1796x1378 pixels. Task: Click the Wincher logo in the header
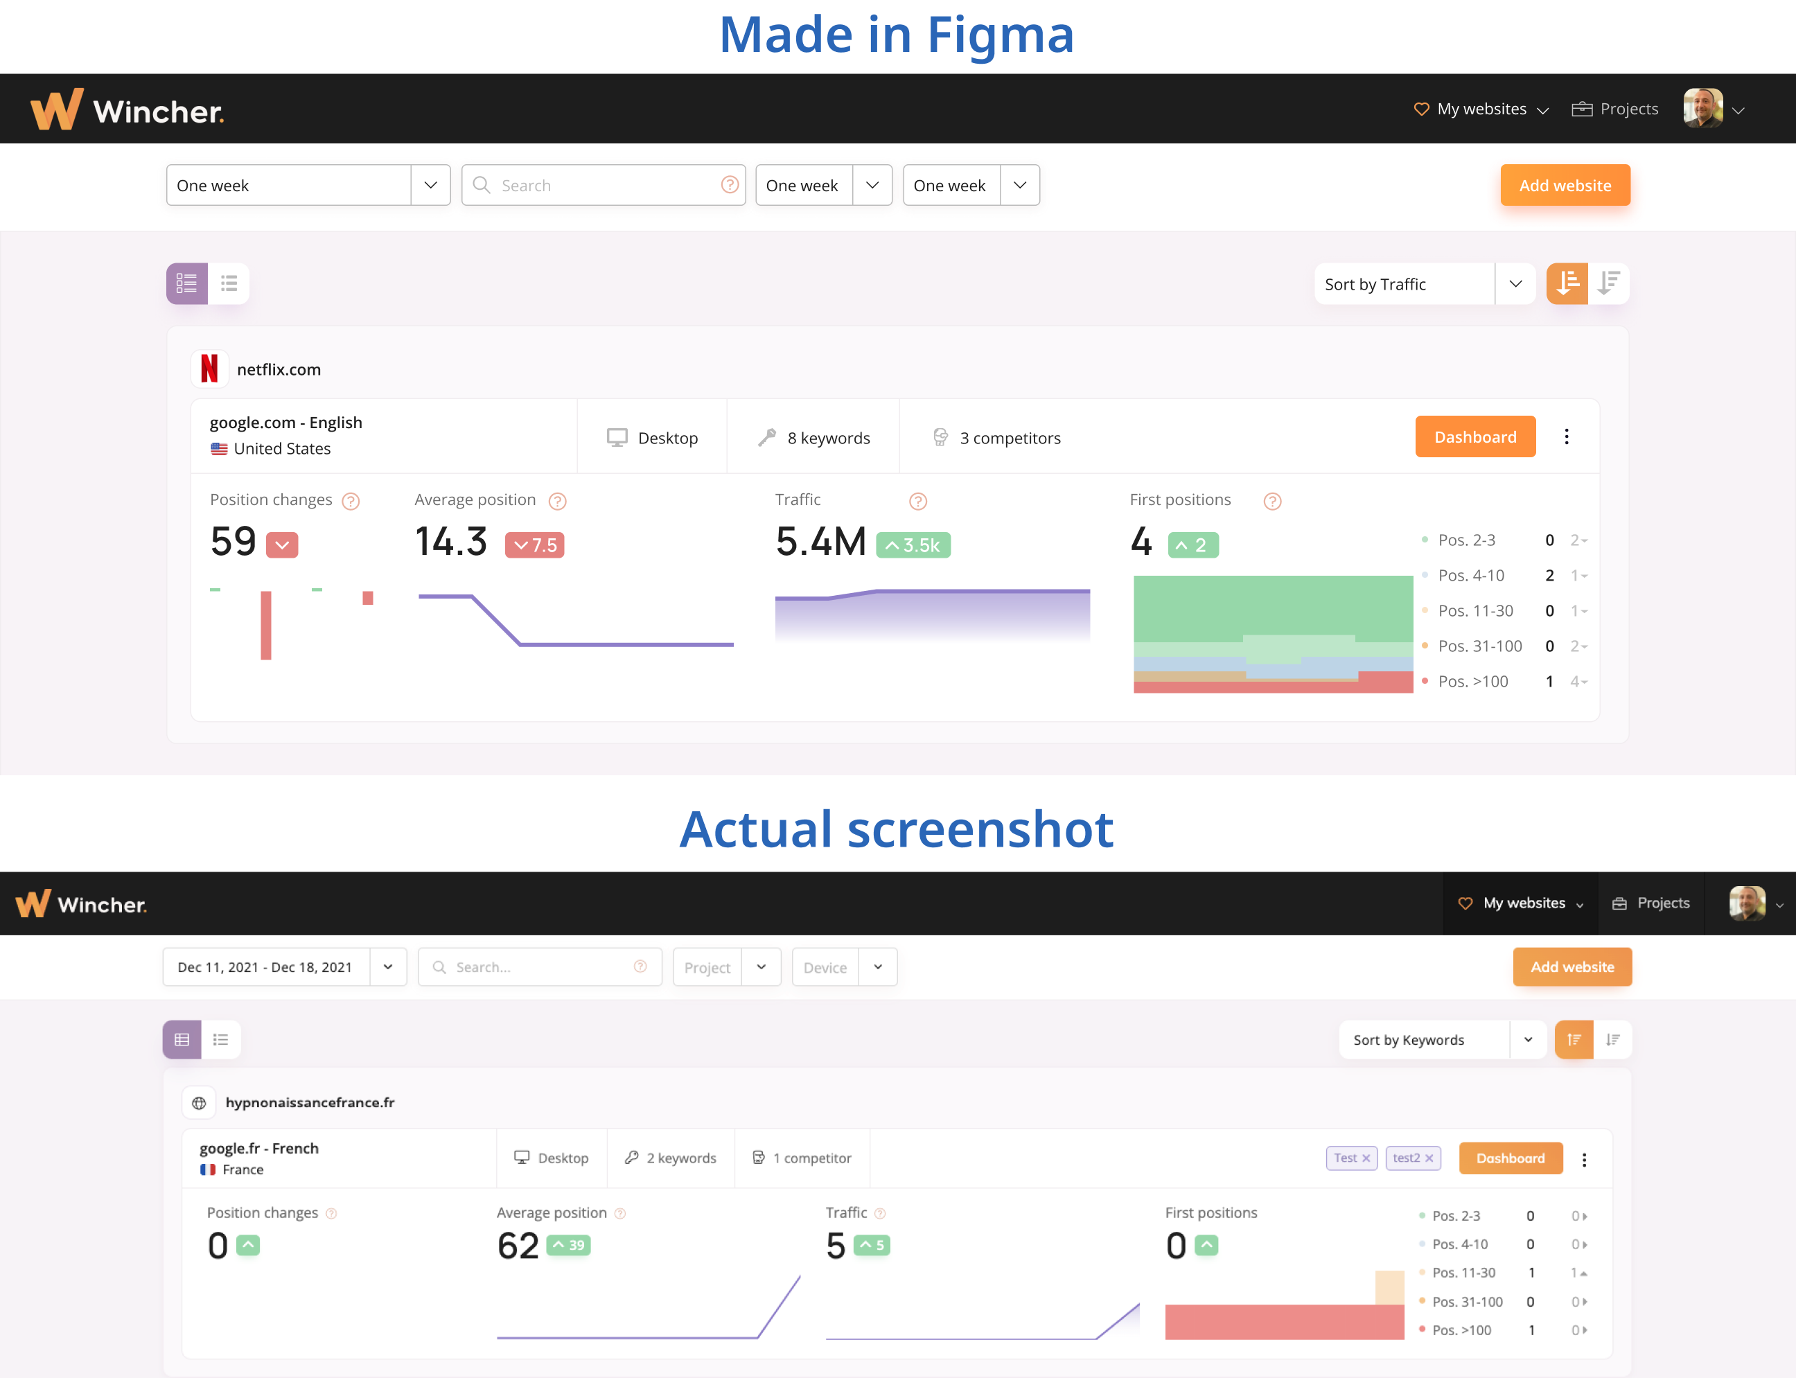pyautogui.click(x=127, y=108)
